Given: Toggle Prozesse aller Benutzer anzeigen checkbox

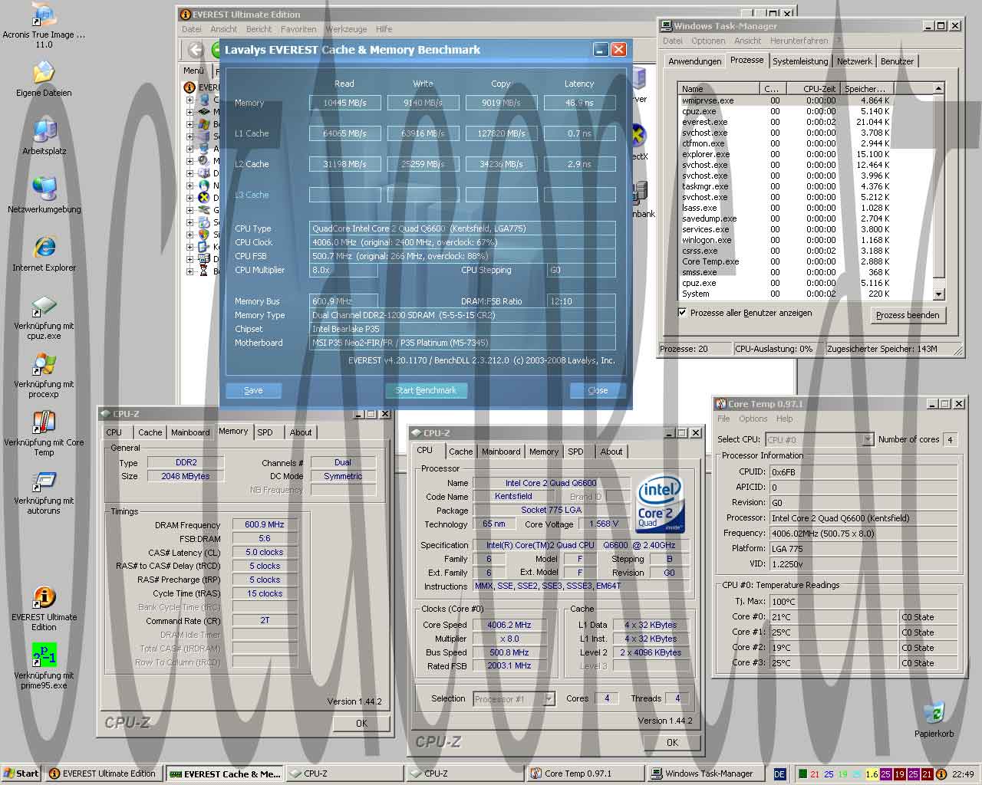Looking at the screenshot, I should (682, 313).
